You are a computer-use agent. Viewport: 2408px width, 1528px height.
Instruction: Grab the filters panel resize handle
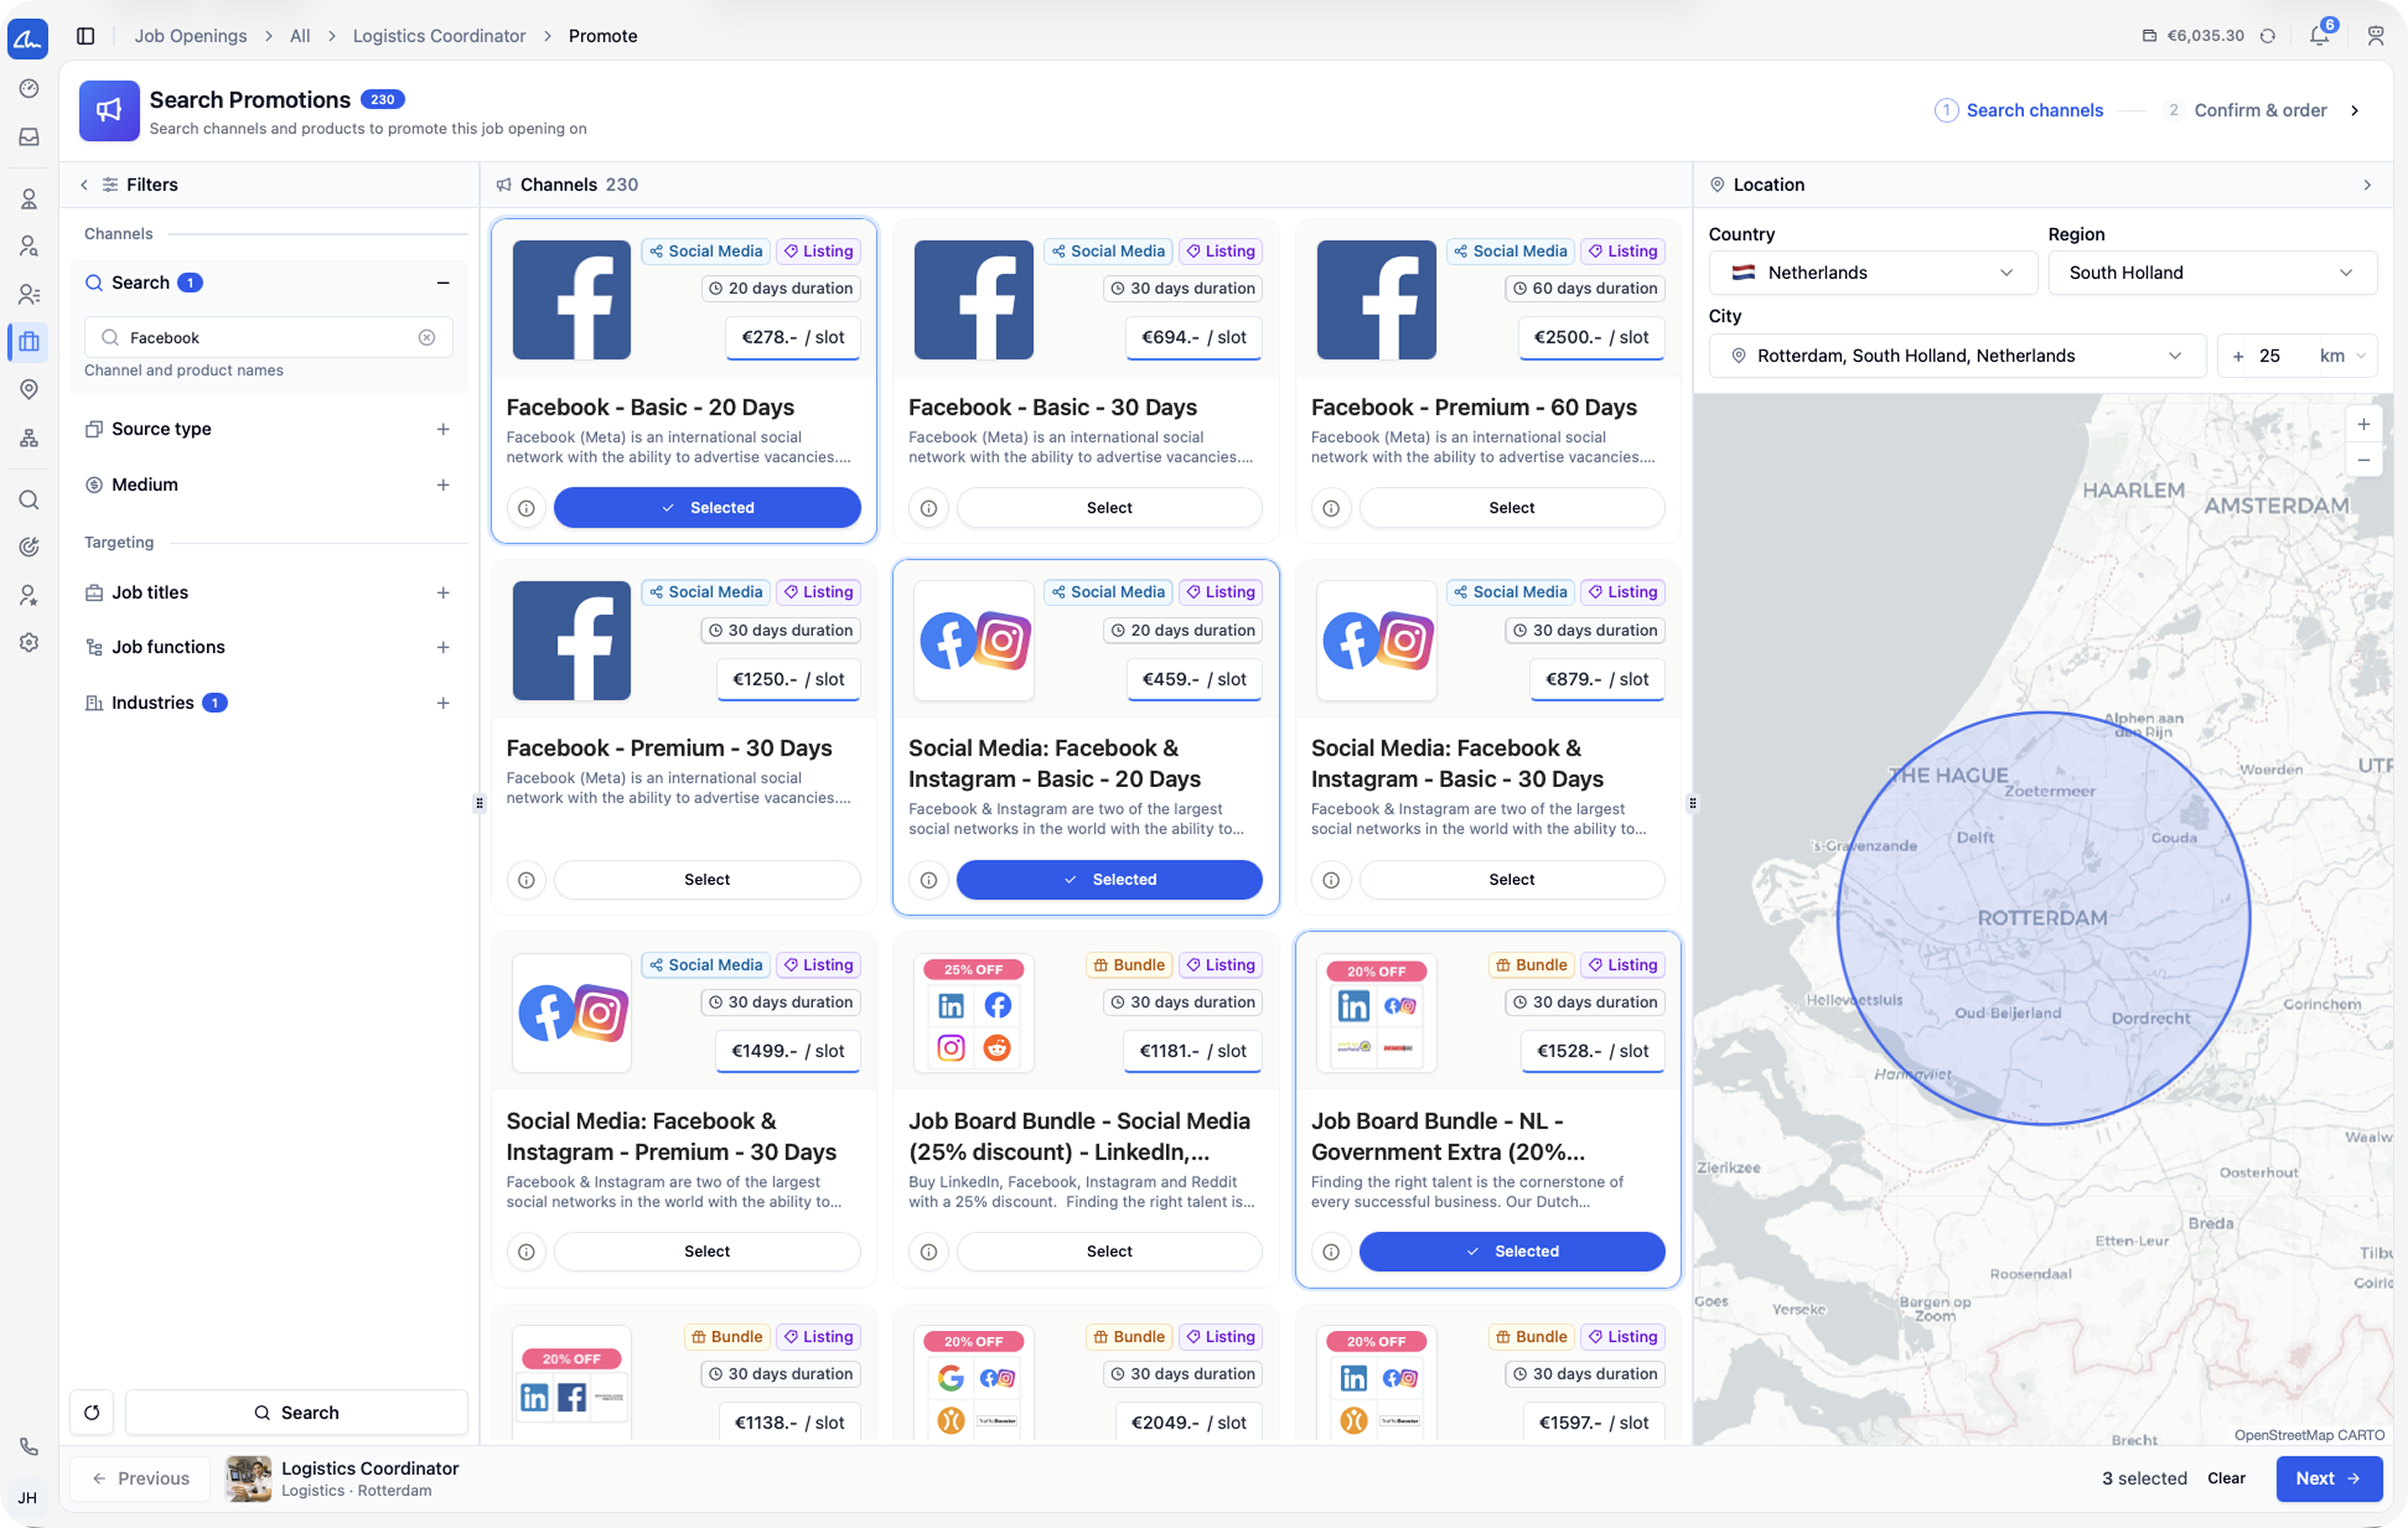479,803
